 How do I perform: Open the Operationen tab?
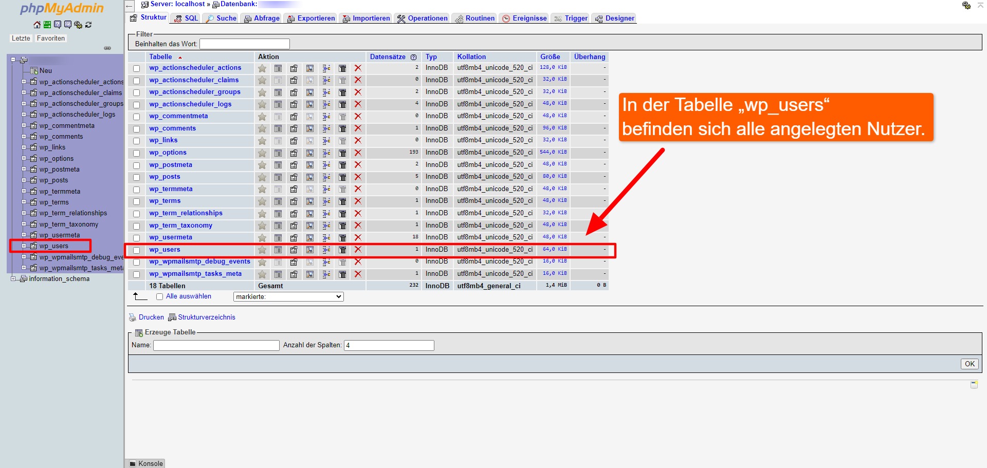tap(422, 18)
